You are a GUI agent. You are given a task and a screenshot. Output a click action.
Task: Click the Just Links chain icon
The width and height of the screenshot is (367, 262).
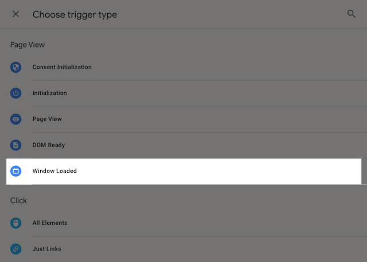tap(15, 249)
